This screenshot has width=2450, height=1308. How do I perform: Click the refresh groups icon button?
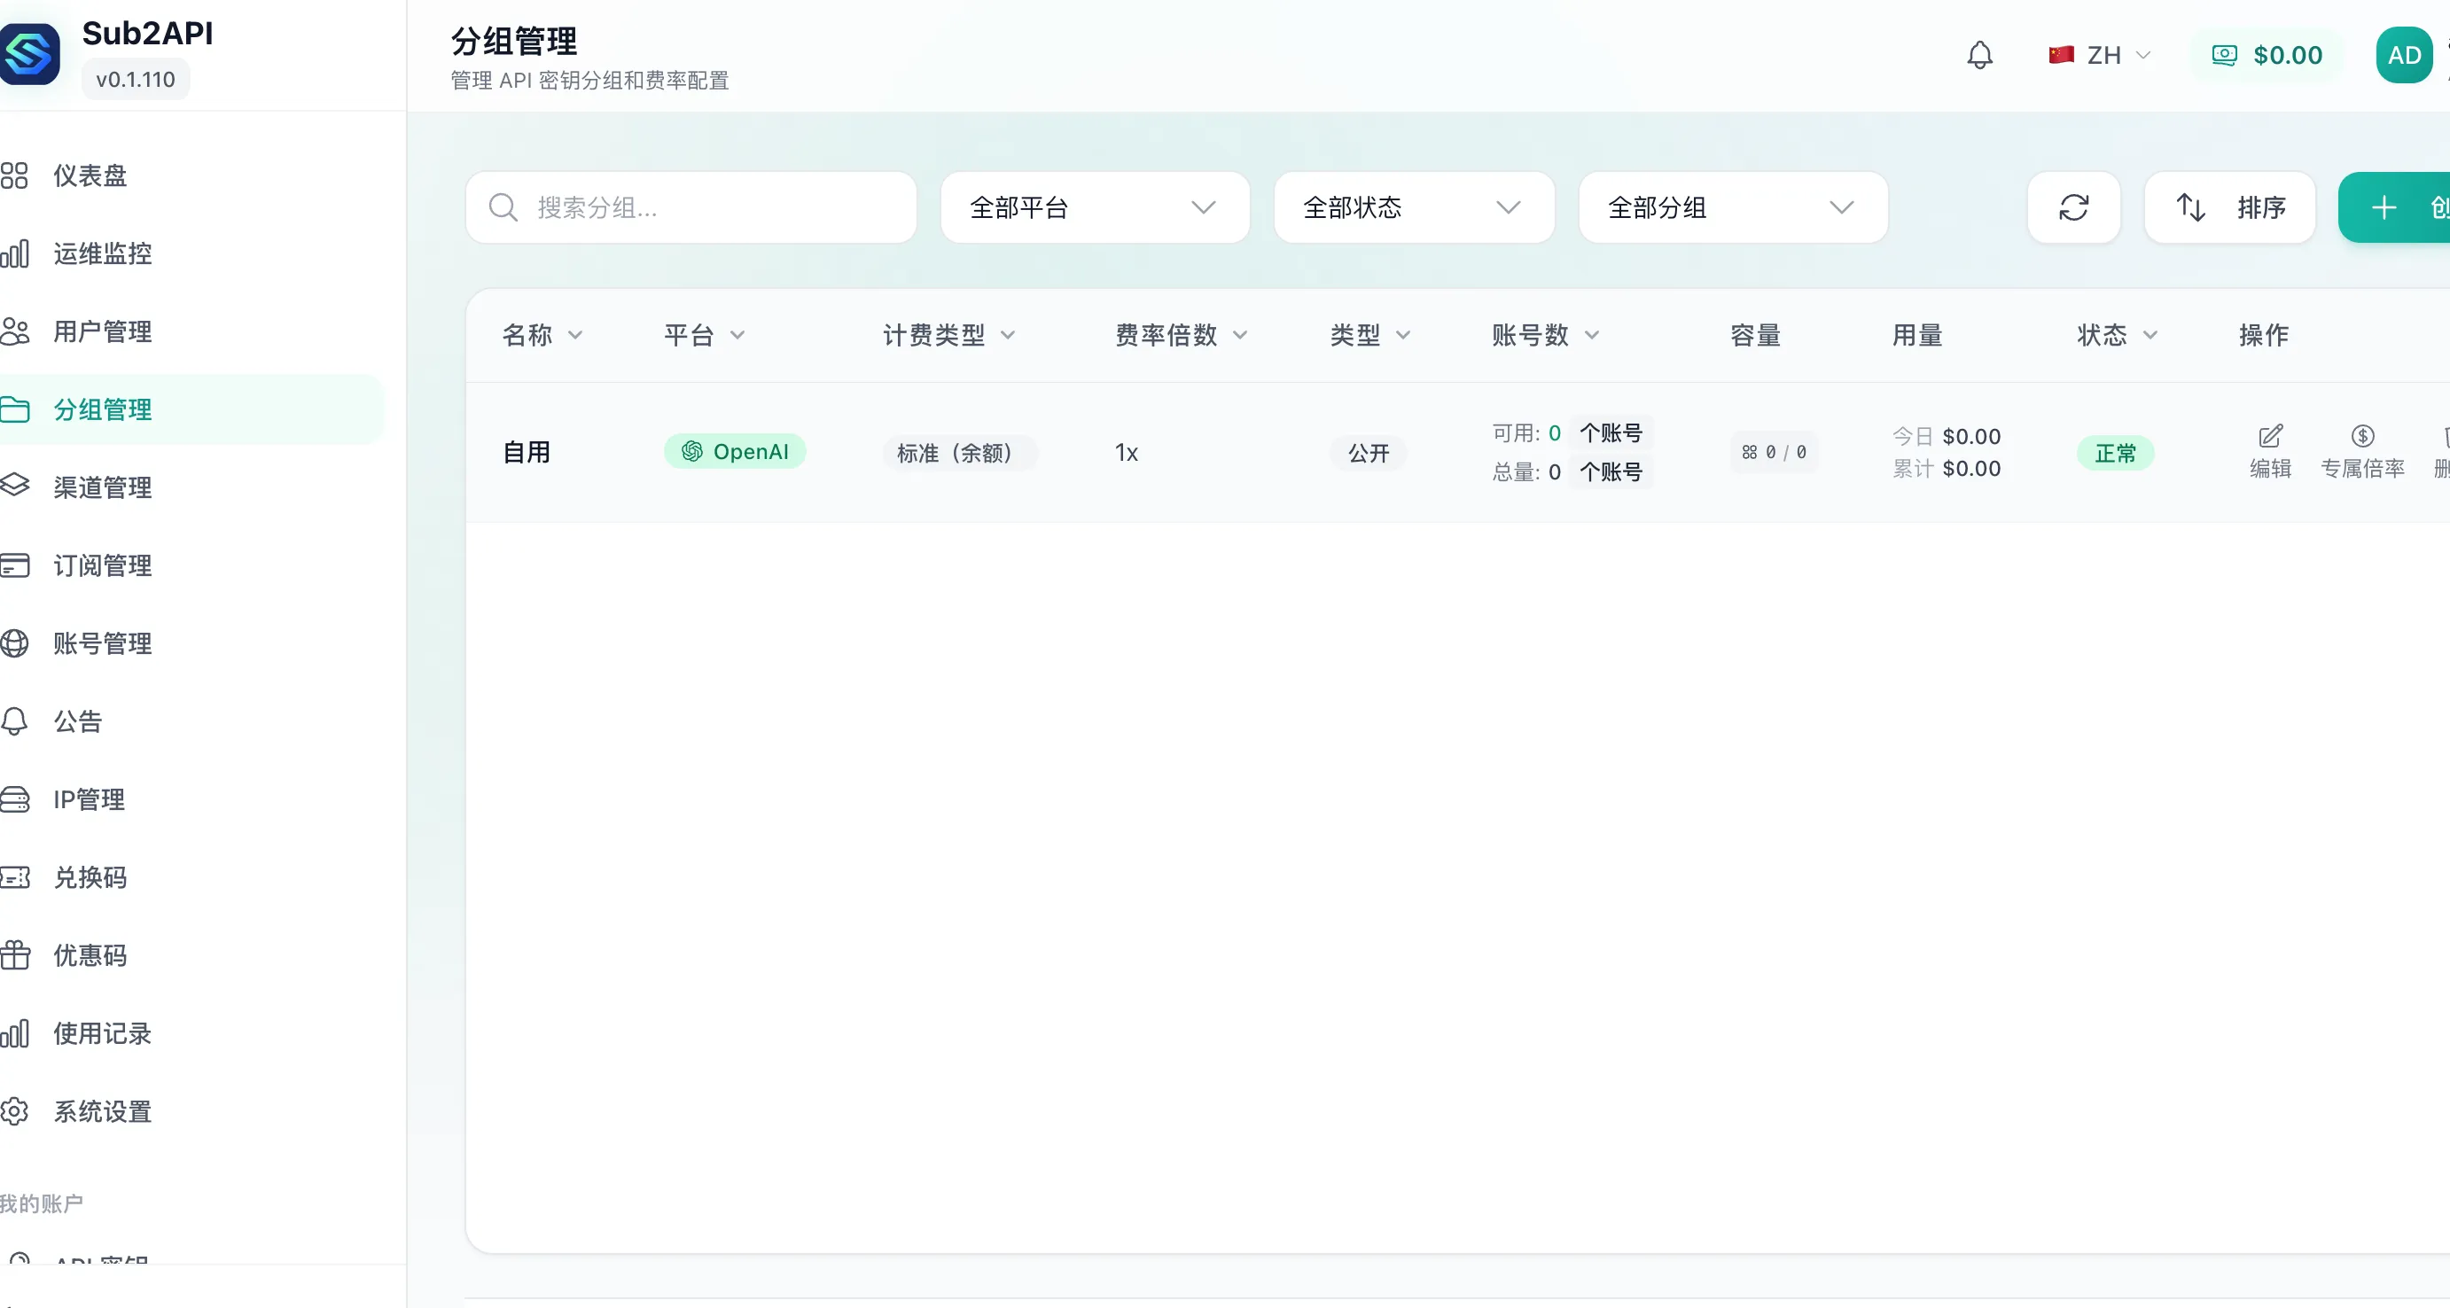click(x=2073, y=207)
